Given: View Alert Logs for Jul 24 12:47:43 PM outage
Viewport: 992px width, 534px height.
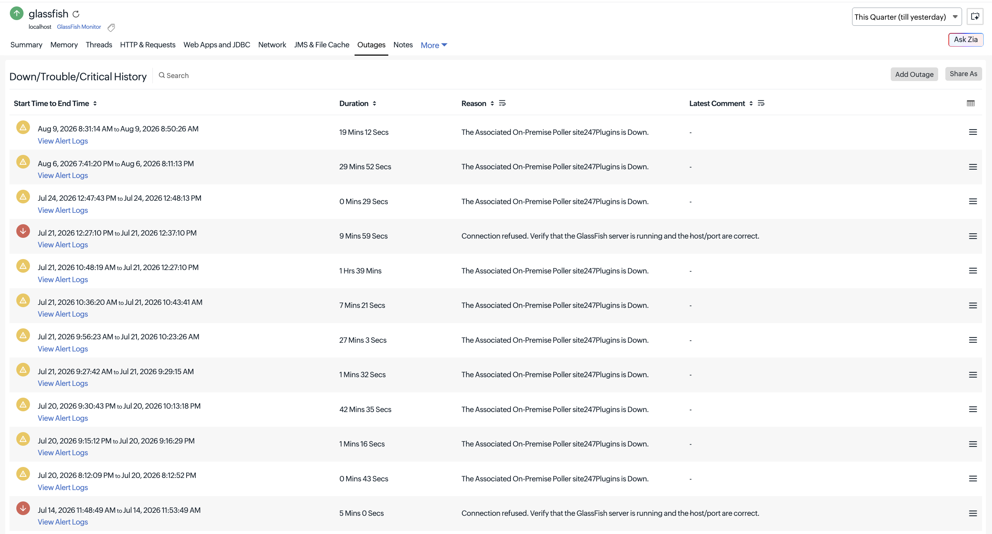Looking at the screenshot, I should (x=63, y=211).
